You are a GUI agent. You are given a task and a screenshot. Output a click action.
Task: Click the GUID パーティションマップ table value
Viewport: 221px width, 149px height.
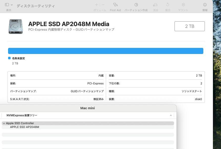87,91
